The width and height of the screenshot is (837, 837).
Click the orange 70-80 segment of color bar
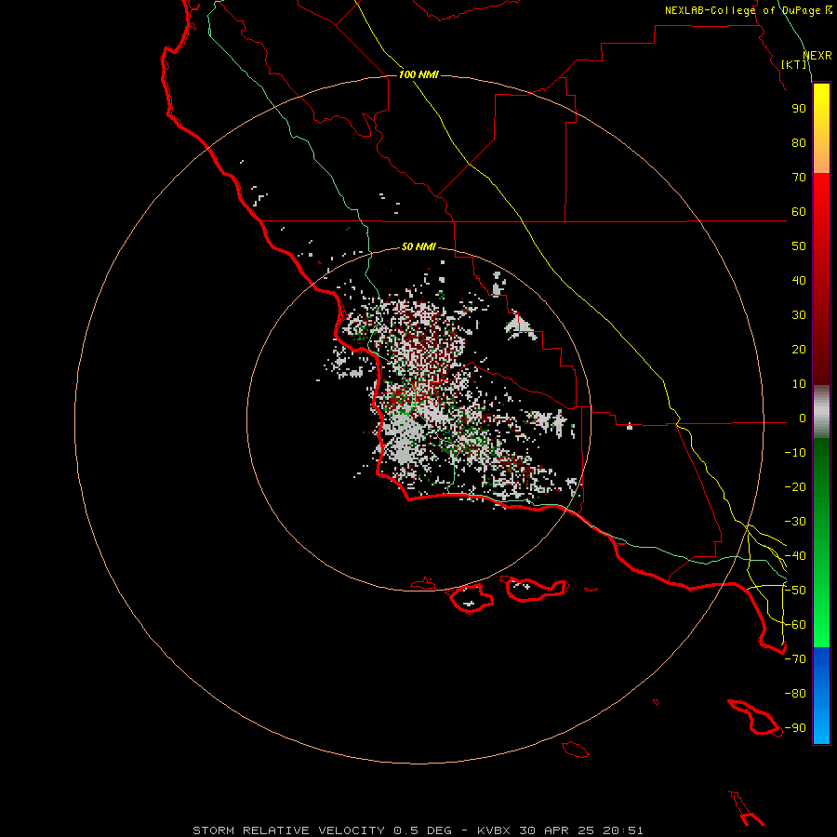821,158
